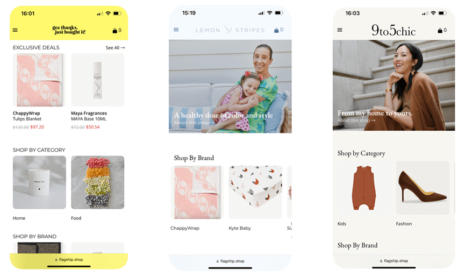
Task: Open the Fashion category heel thumbnail
Action: click(423, 188)
